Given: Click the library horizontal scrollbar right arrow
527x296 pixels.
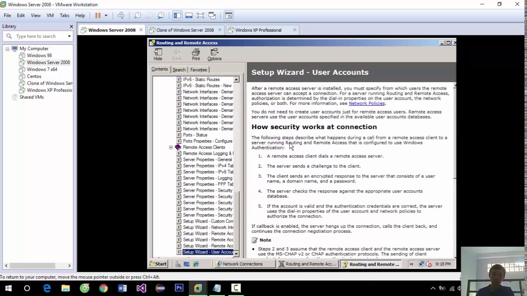Looking at the screenshot, I should click(x=69, y=266).
